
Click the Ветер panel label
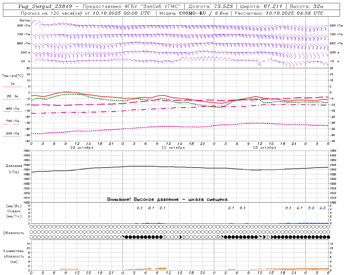coord(25,20)
